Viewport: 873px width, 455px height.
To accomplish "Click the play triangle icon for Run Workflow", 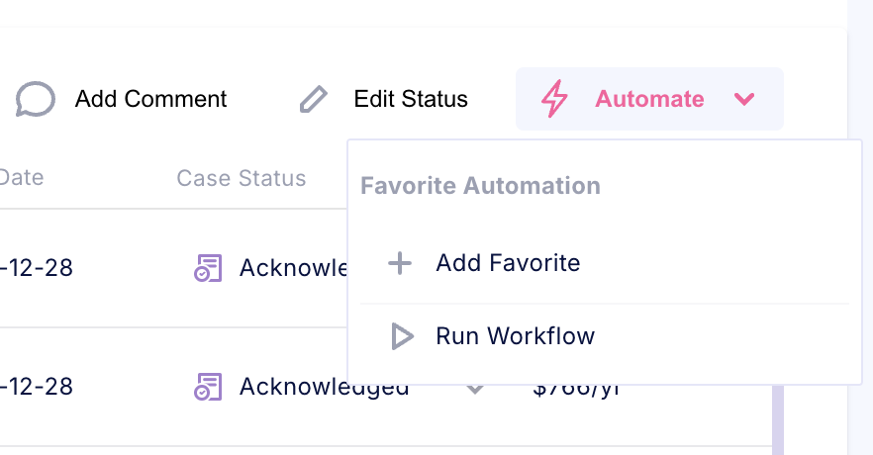I will 402,336.
